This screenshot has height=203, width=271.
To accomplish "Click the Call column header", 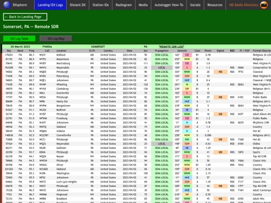I will (47, 51).
